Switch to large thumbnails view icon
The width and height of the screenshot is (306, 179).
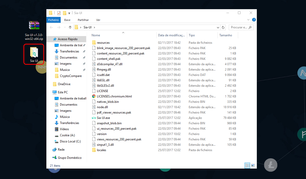point(253,165)
